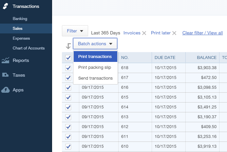
Task: Uncheck the checkbox for invoice 612
Action: (x=68, y=127)
